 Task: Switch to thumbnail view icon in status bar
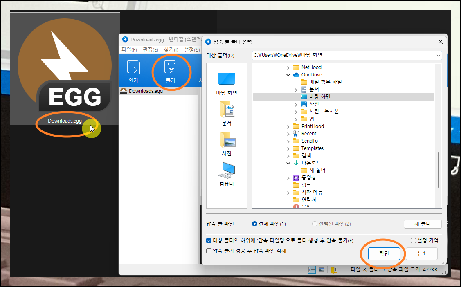322,269
